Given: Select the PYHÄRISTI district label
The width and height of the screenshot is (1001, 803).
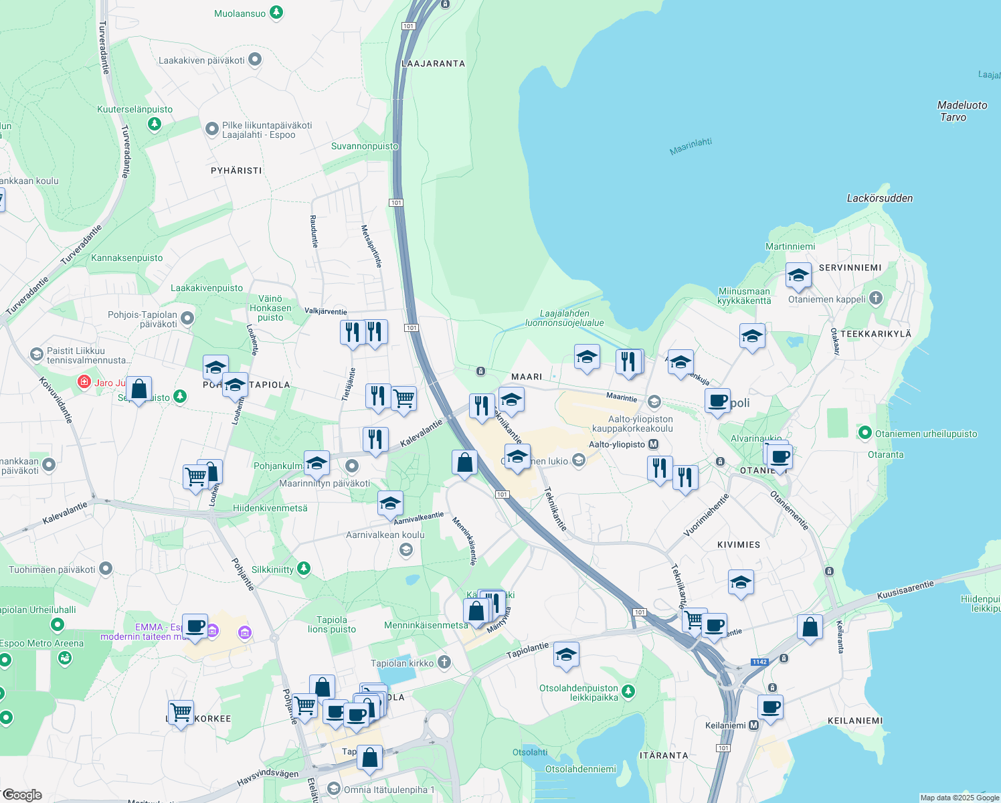Looking at the screenshot, I should click(x=236, y=171).
